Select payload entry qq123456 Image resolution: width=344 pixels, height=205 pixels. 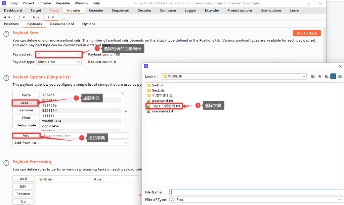coord(81,126)
